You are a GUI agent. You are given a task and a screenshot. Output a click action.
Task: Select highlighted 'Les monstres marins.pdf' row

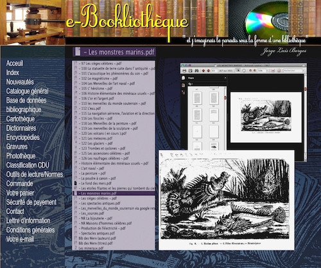coord(114,193)
